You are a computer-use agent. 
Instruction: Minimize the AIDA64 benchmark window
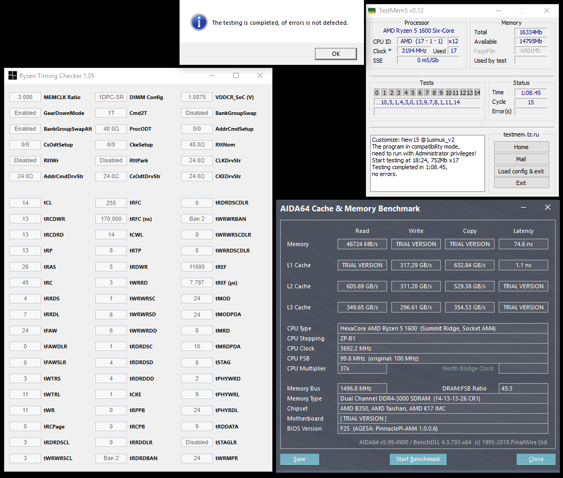coord(524,207)
